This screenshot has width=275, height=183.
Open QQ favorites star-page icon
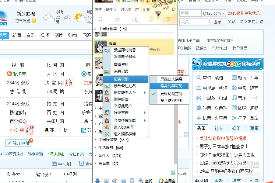[x=132, y=181]
